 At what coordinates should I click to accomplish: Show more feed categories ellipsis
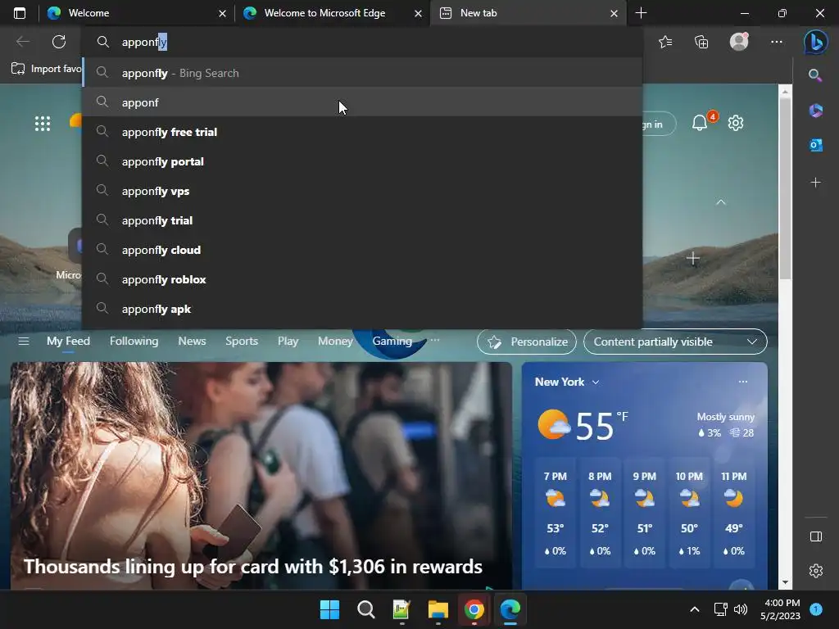[x=435, y=340]
